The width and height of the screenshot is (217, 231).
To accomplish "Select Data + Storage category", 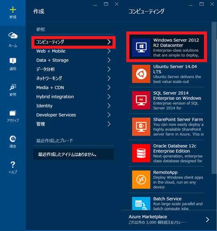I will click(x=53, y=60).
